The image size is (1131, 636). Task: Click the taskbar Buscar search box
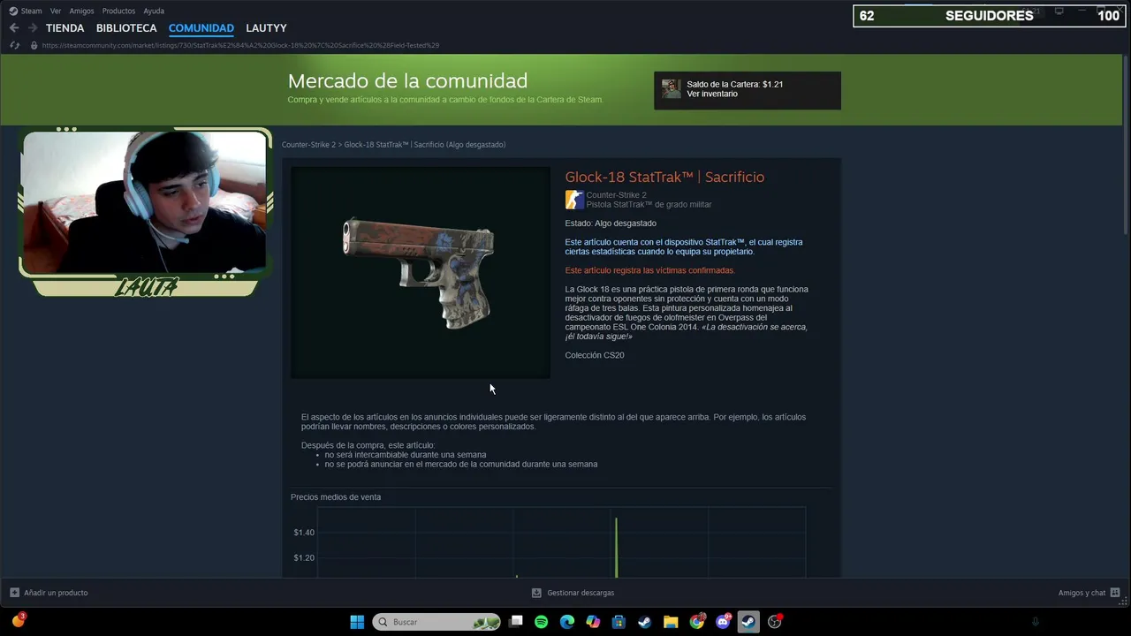[x=436, y=622]
